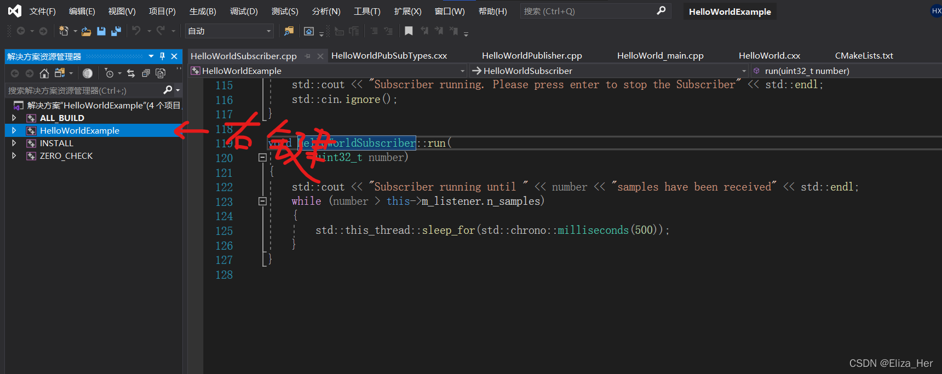The image size is (942, 374).
Task: Click the Redo arrow icon
Action: 160,31
